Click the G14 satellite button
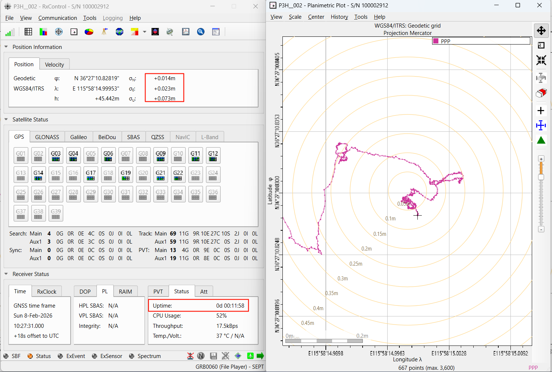Viewport: 552px width, 372px height. (38, 175)
